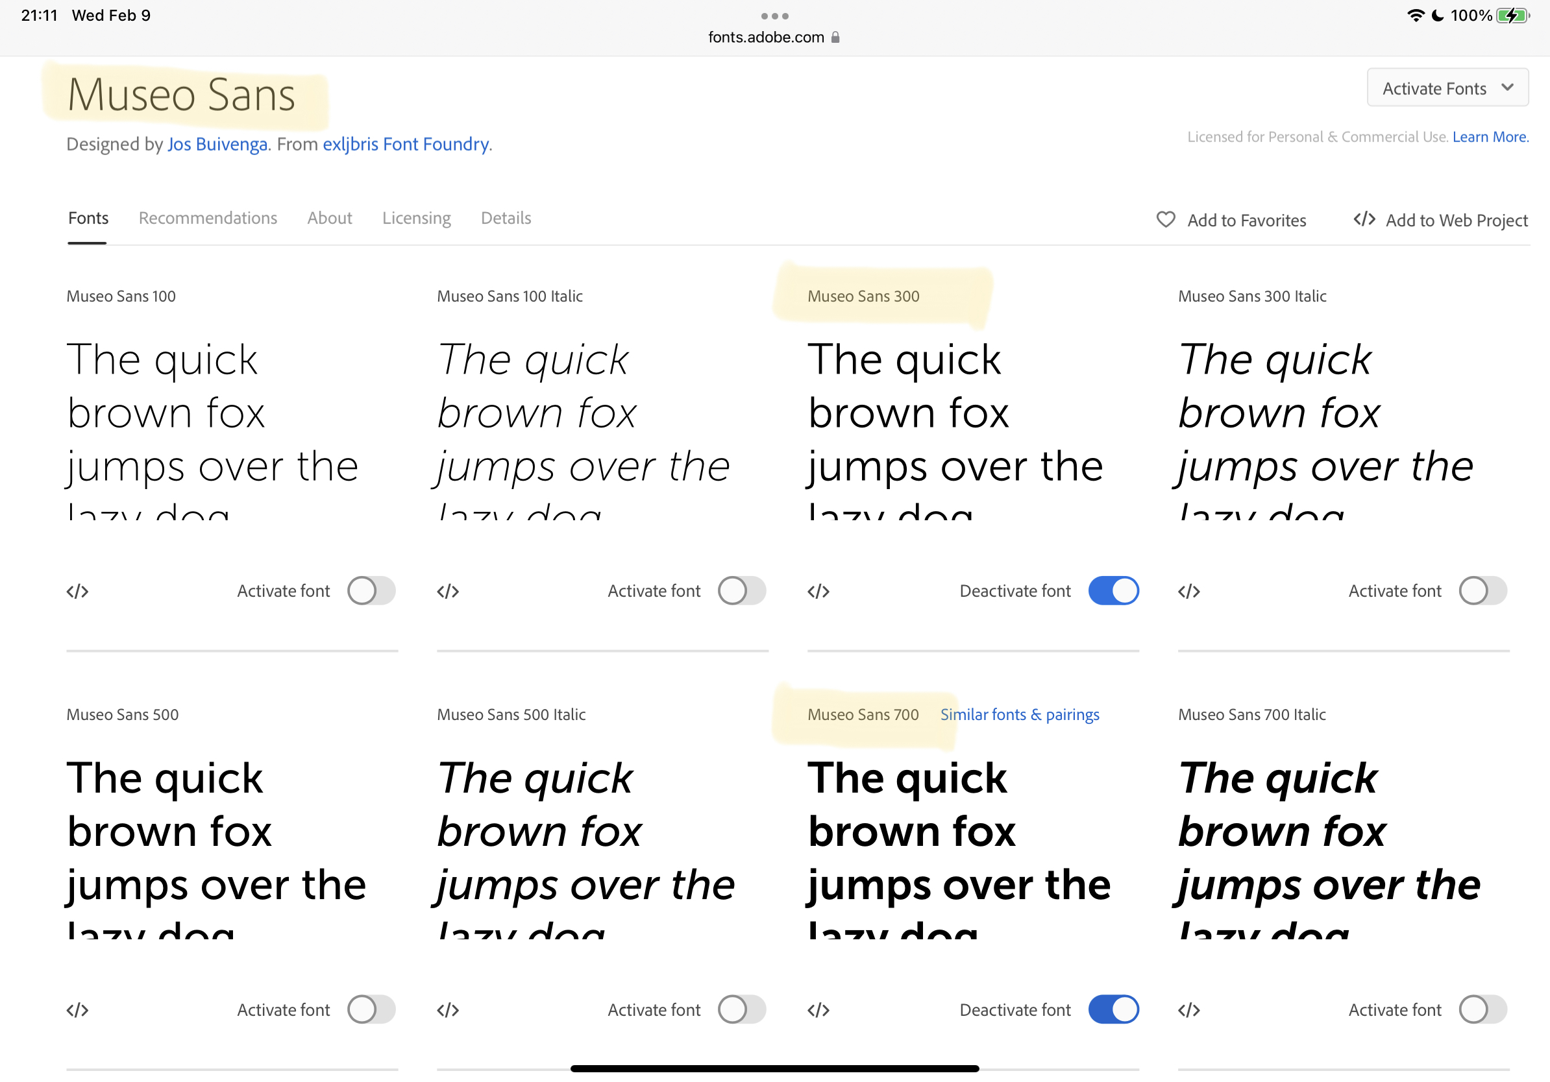Click the embed icon for Museo Sans 700 Italic

click(1189, 1010)
